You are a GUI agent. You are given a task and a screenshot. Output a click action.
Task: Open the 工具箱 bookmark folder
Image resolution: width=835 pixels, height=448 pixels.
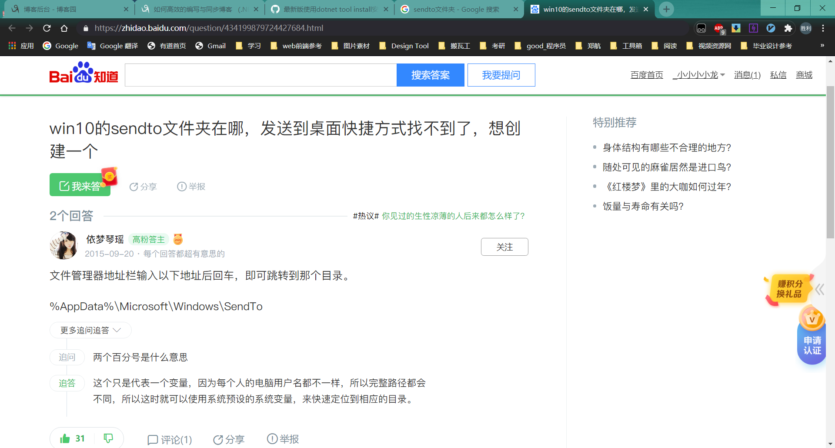[626, 46]
